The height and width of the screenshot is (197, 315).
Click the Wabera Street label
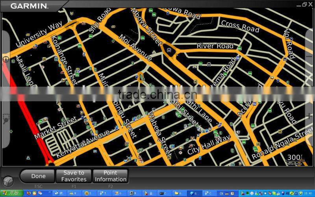[160, 134]
